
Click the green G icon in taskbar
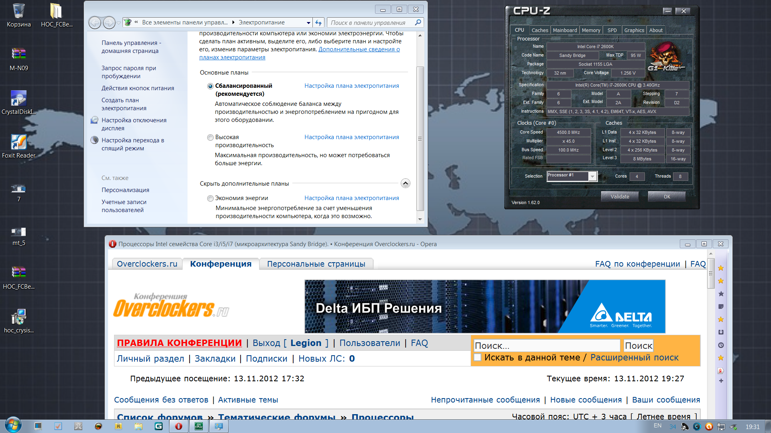point(159,426)
